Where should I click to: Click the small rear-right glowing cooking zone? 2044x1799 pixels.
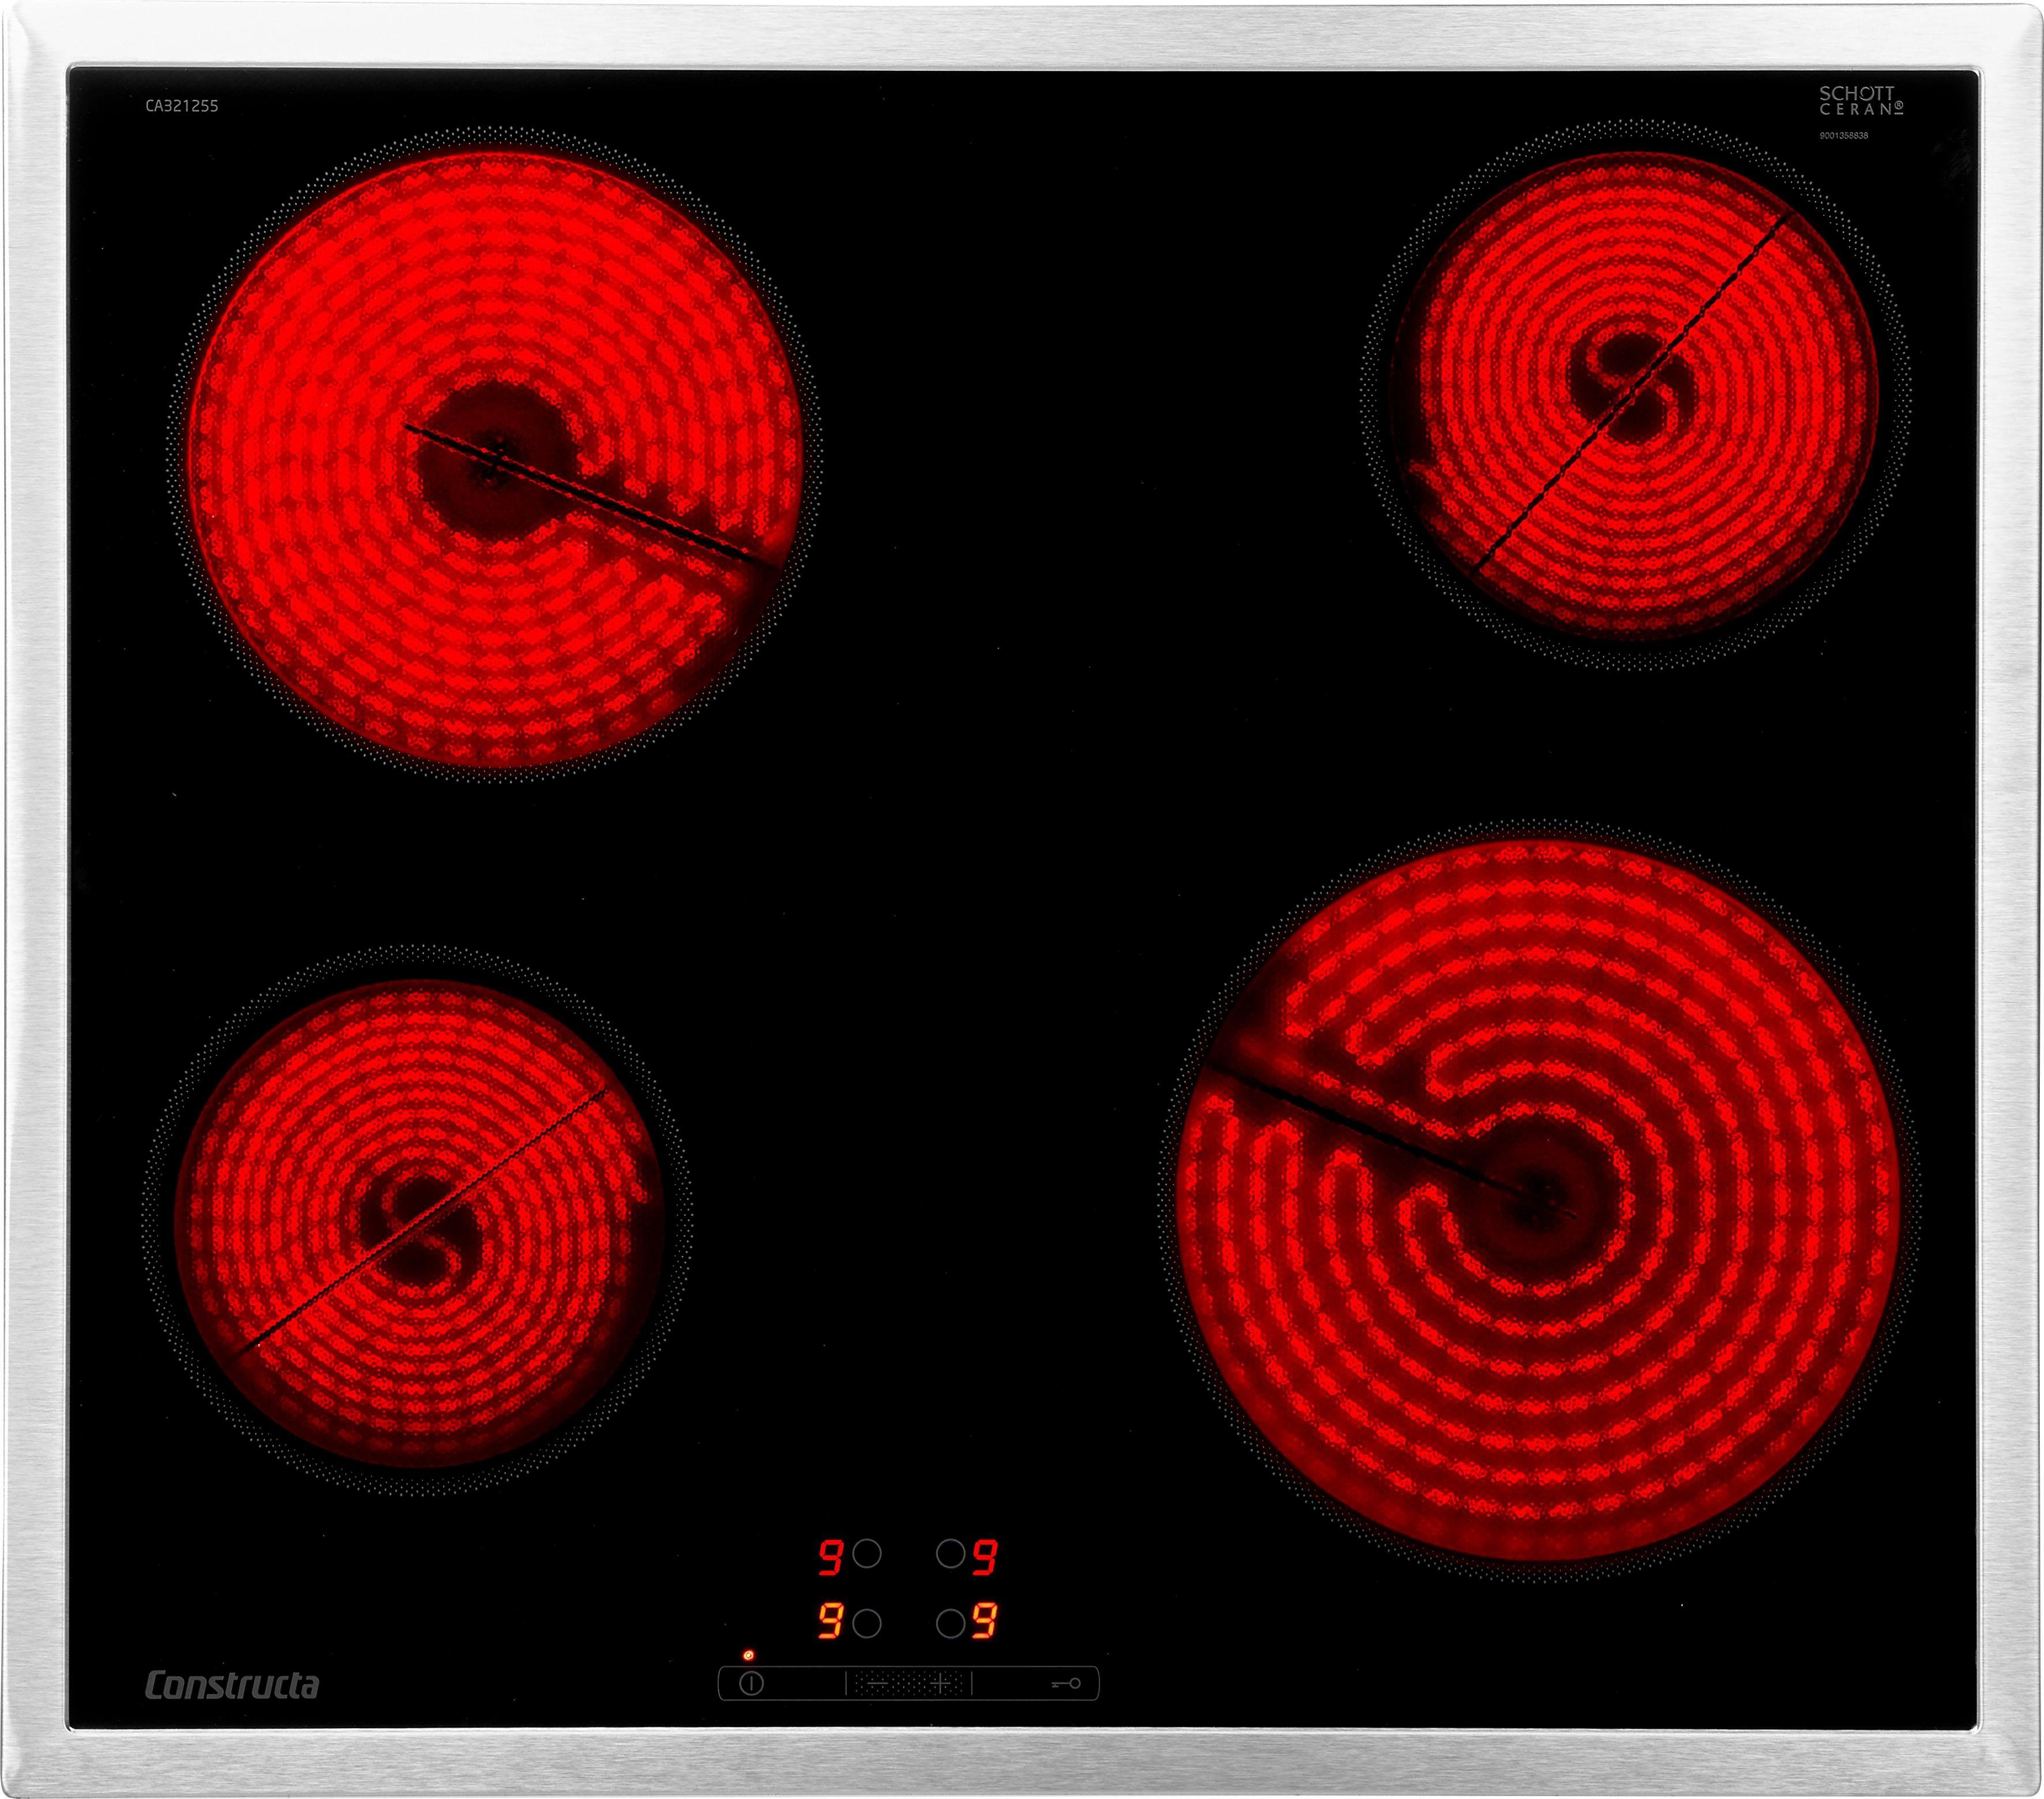[1634, 395]
